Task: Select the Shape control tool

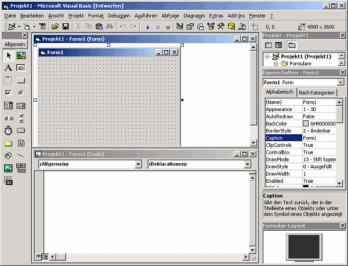Action: (x=9, y=156)
